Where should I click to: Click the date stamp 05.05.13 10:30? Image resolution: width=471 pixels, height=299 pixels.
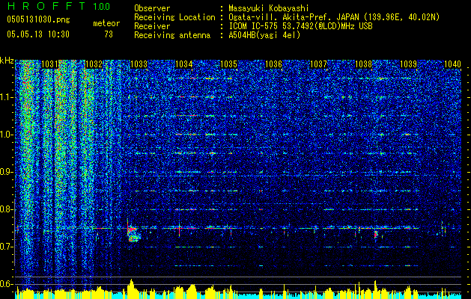tap(38, 34)
